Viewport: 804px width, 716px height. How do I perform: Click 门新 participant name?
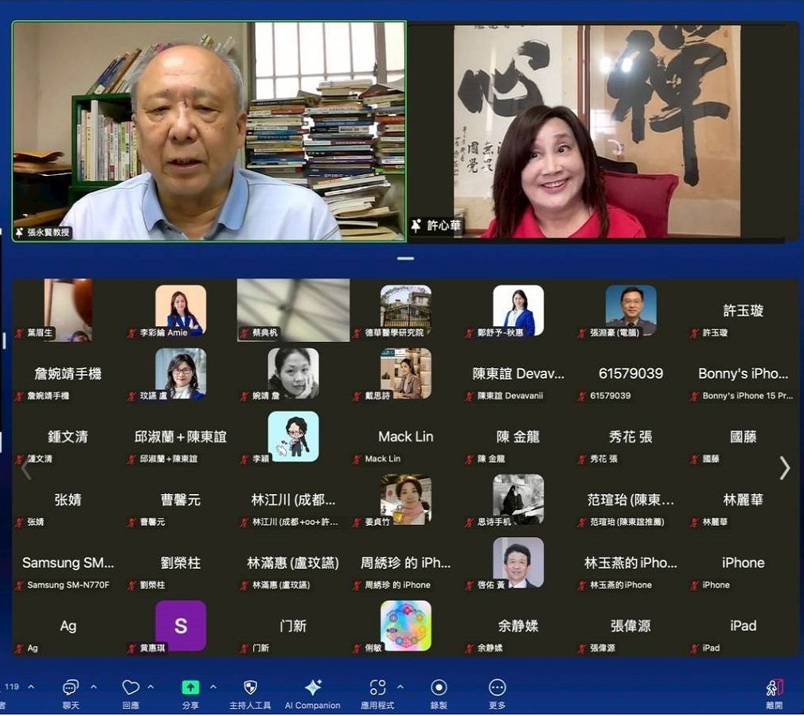tap(293, 626)
